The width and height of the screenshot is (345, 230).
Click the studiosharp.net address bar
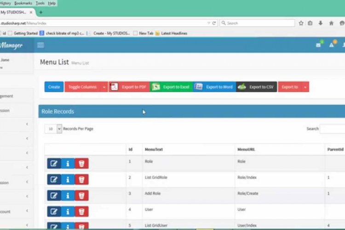coord(103,23)
